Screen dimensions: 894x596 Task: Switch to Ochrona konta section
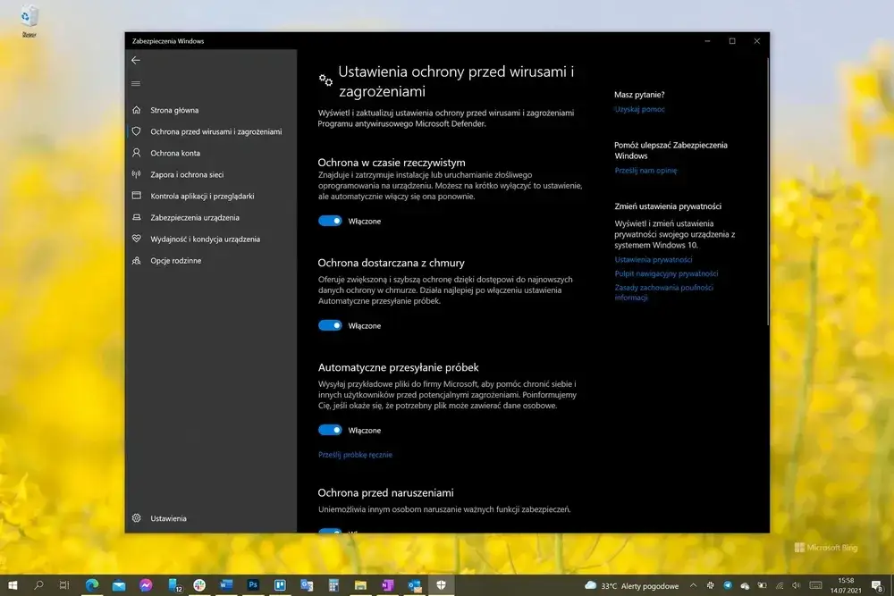[175, 152]
